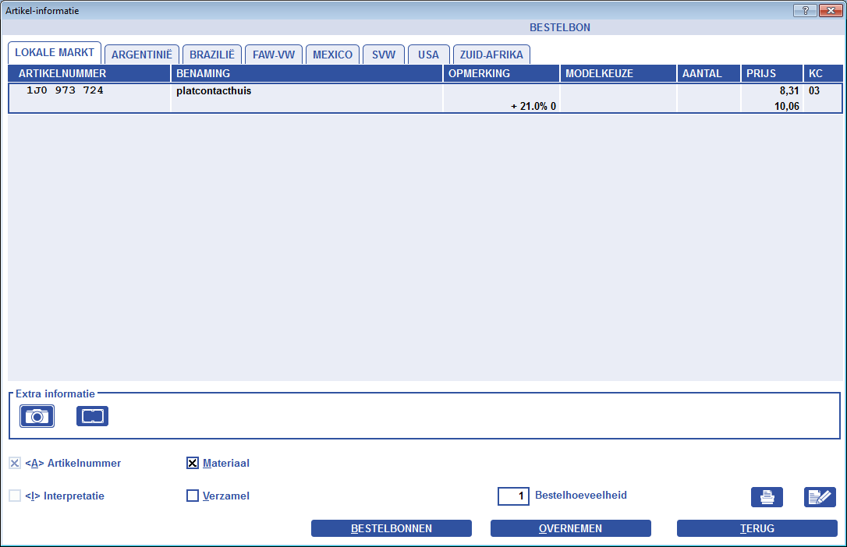
Task: Switch to the ZUID-AFRIKA tab
Action: tap(491, 55)
